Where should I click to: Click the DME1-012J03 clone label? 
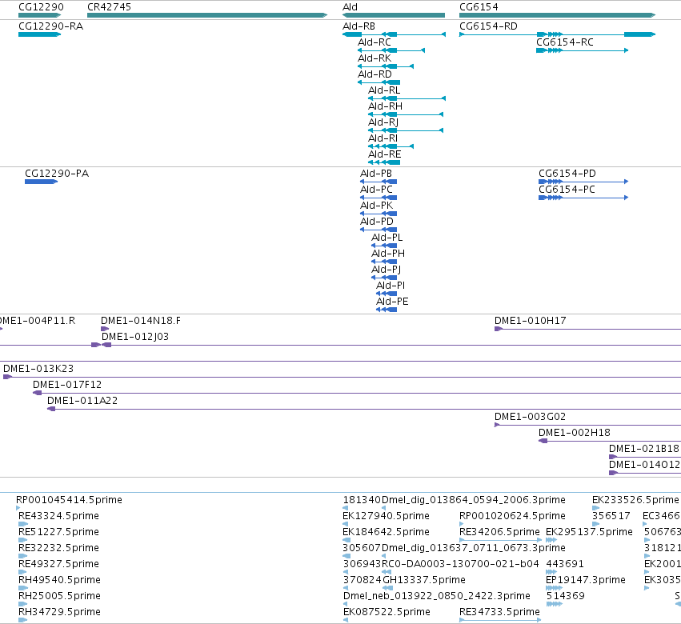135,337
